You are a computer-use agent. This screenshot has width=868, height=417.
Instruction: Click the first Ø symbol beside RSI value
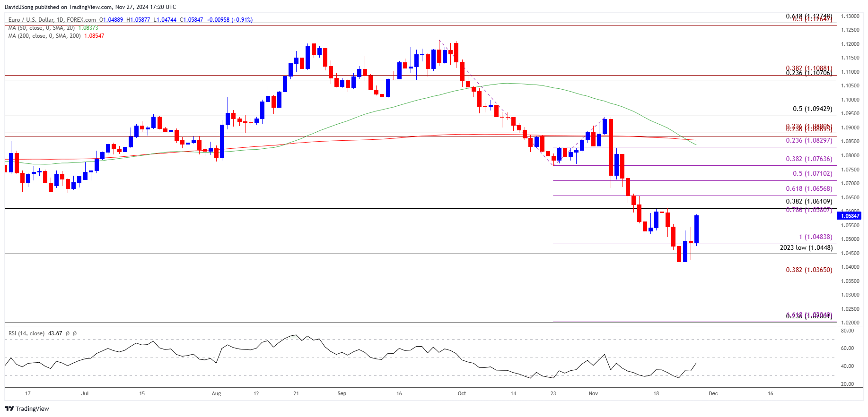(x=68, y=333)
